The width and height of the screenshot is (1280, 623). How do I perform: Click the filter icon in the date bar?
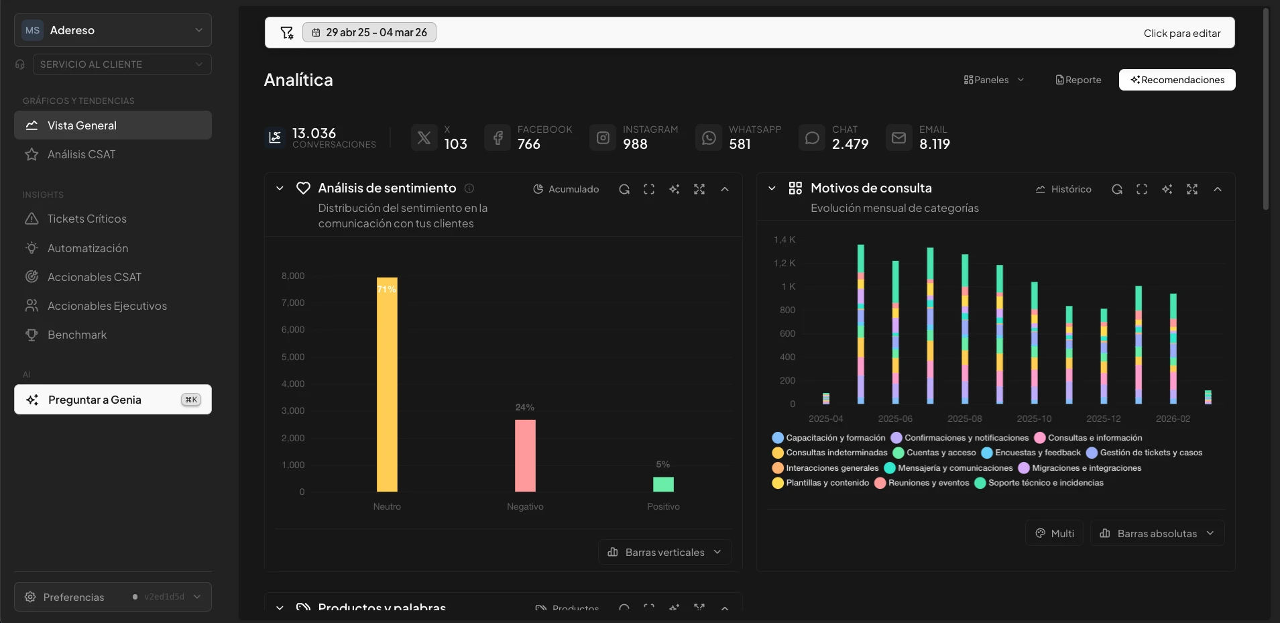287,33
